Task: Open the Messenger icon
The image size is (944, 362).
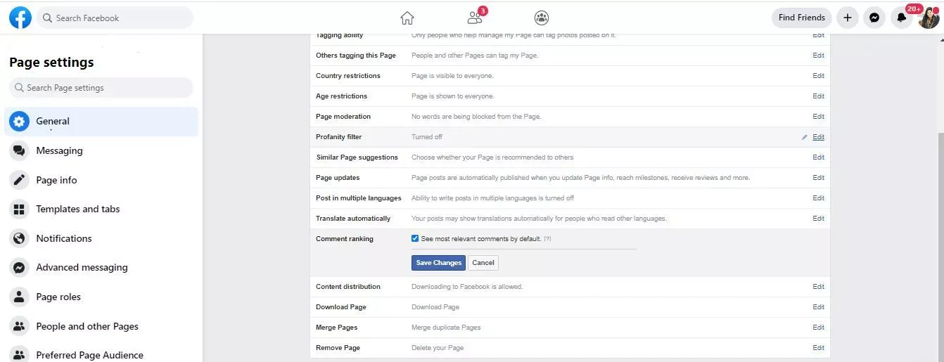Action: [x=874, y=18]
